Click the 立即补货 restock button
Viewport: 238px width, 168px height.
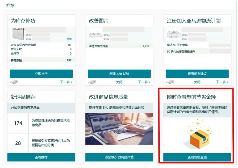click(41, 74)
